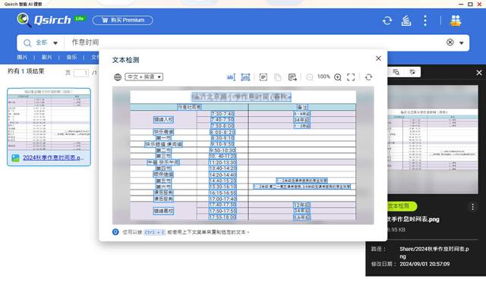Click the sync icon in header

387,20
